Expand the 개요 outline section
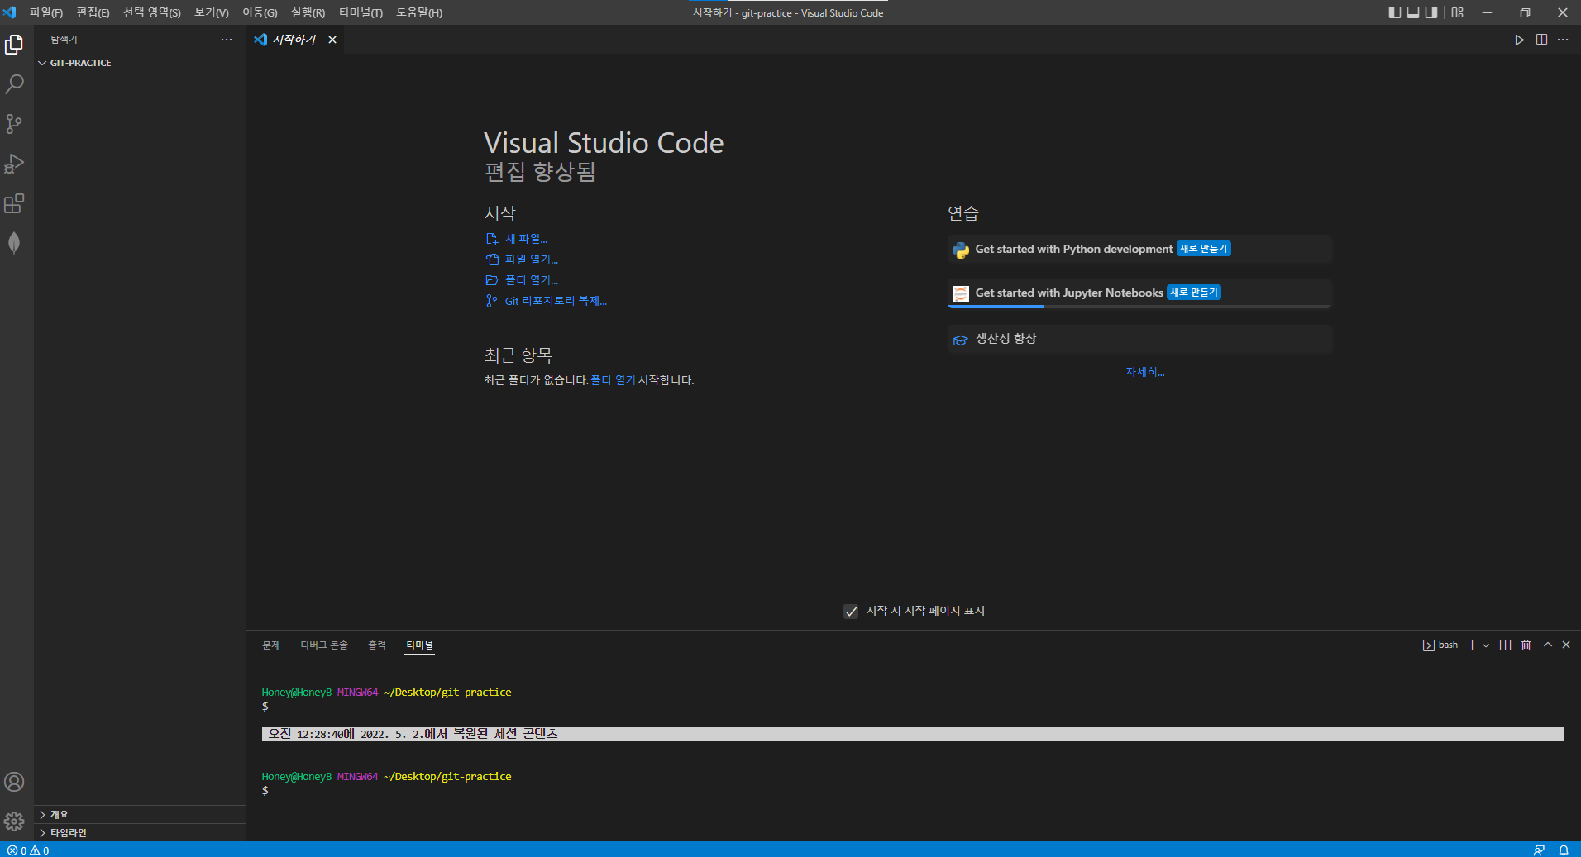The width and height of the screenshot is (1581, 857). pos(140,815)
